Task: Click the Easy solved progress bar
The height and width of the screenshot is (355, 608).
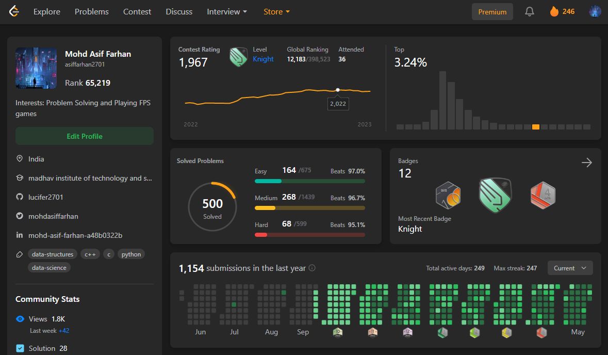Action: [x=310, y=181]
